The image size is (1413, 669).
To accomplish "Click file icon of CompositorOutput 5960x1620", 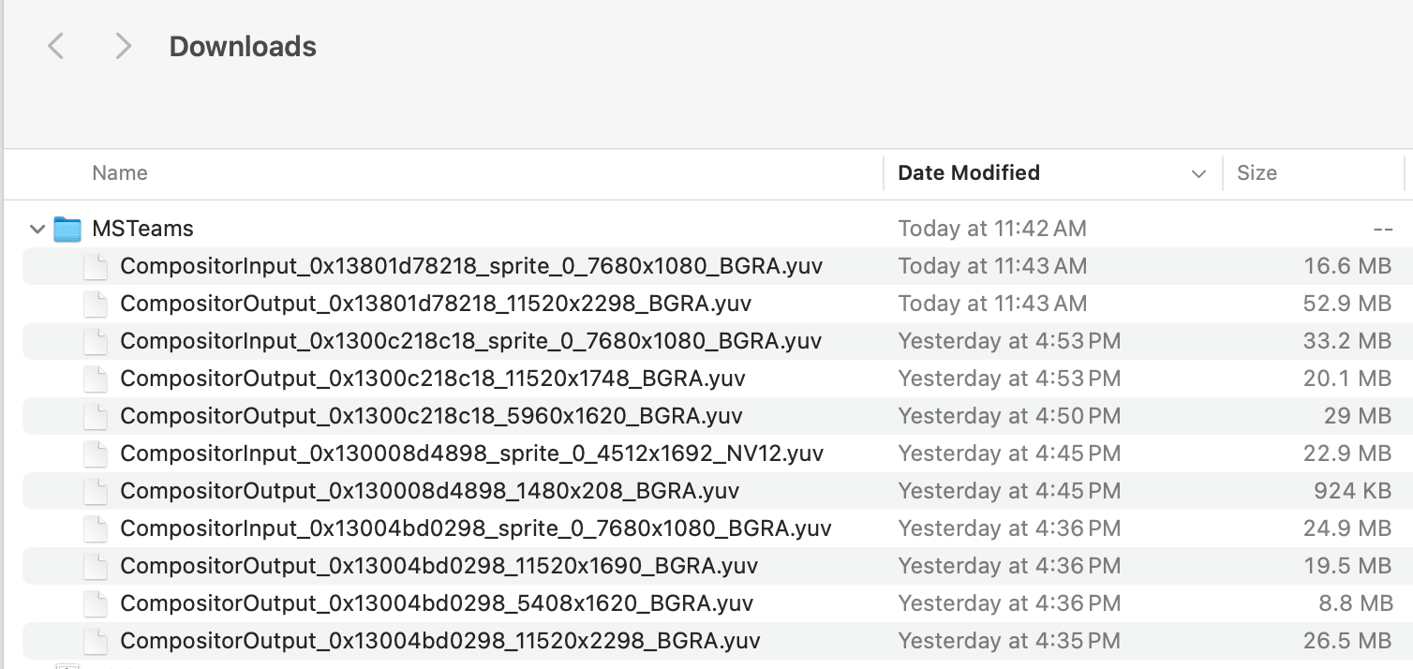I will click(96, 416).
